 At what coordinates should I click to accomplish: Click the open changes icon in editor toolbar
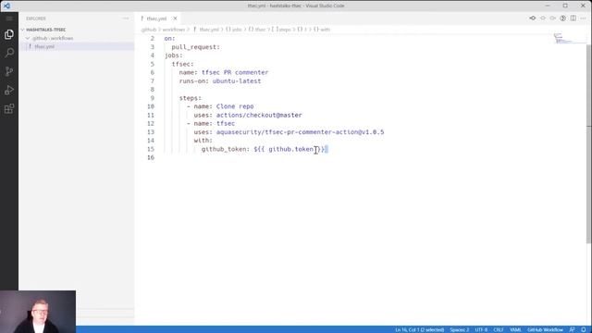click(533, 18)
